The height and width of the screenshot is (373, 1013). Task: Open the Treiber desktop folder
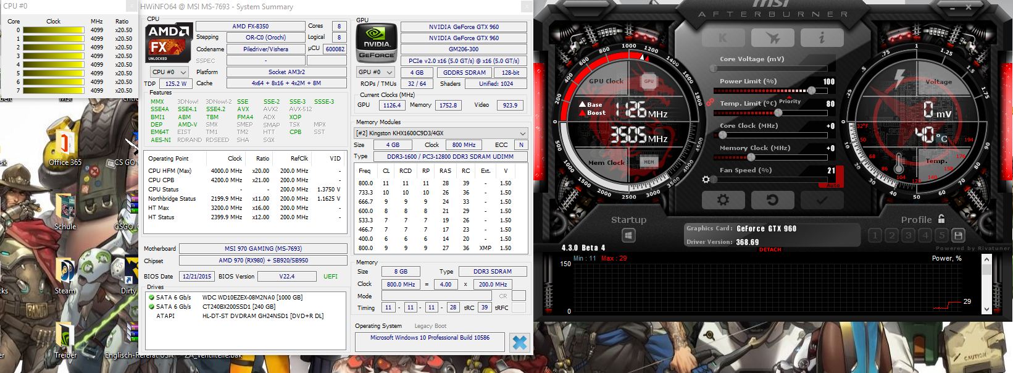65,340
